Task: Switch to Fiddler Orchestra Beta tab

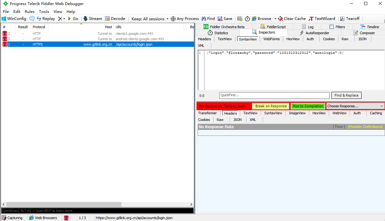Action: [224, 27]
